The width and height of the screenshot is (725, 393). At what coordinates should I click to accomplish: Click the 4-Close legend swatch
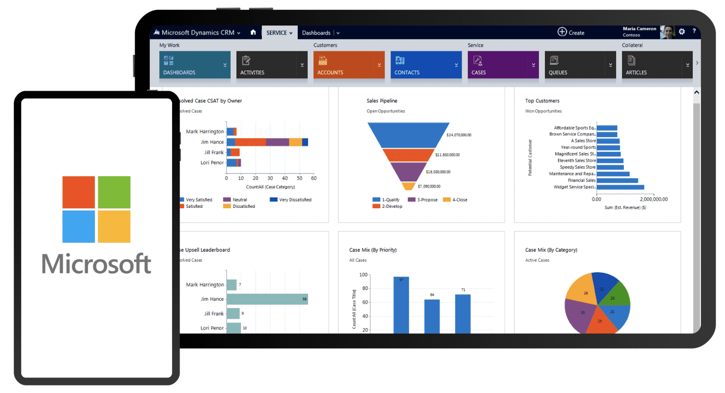[x=447, y=200]
